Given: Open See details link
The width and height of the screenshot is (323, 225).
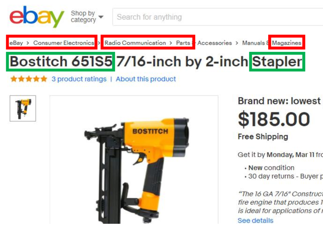Looking at the screenshot, I should click(255, 220).
